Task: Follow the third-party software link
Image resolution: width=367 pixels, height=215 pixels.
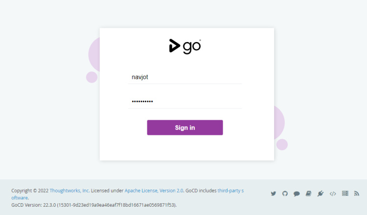Action: [x=230, y=190]
